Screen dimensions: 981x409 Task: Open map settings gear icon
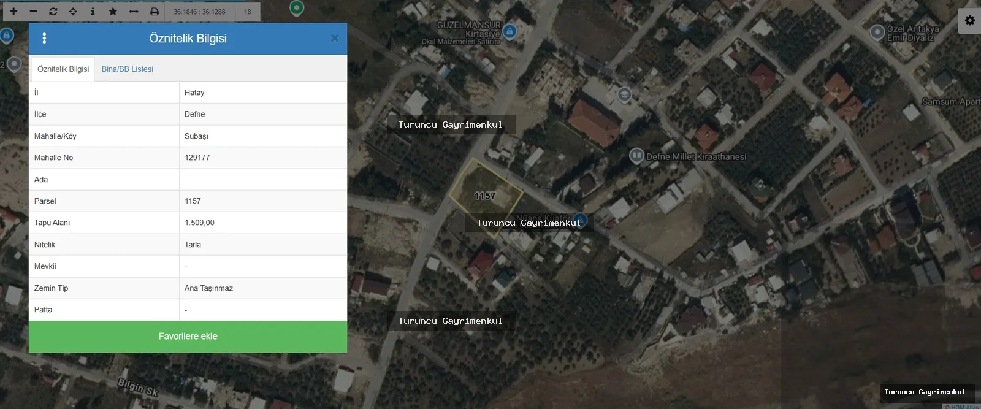pyautogui.click(x=969, y=21)
